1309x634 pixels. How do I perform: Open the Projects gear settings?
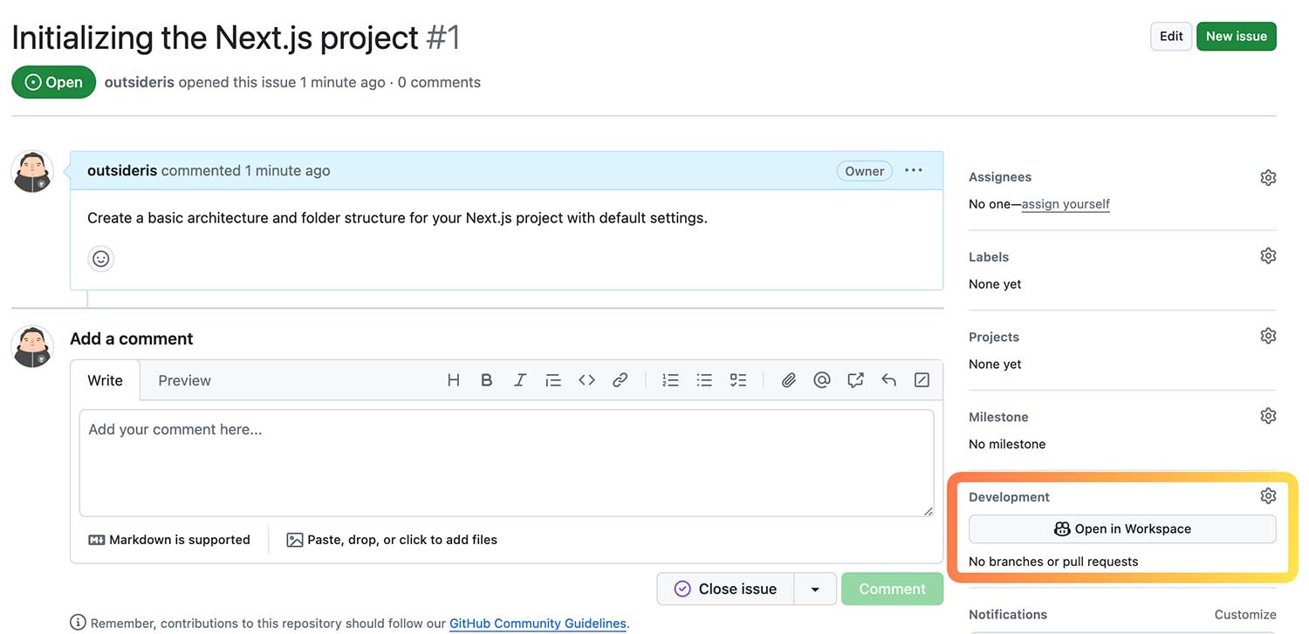pos(1268,336)
